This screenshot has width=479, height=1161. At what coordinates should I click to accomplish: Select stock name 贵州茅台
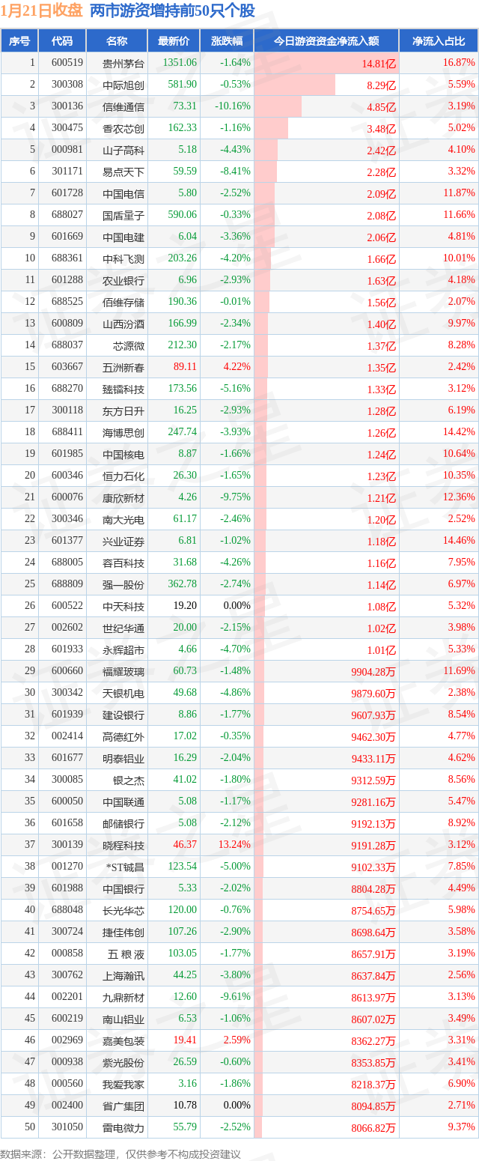pos(123,63)
